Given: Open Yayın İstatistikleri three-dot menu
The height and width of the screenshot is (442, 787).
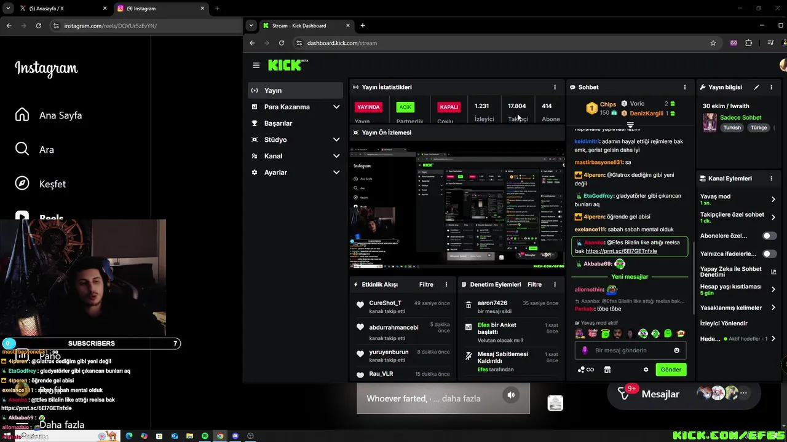Looking at the screenshot, I should 555,87.
